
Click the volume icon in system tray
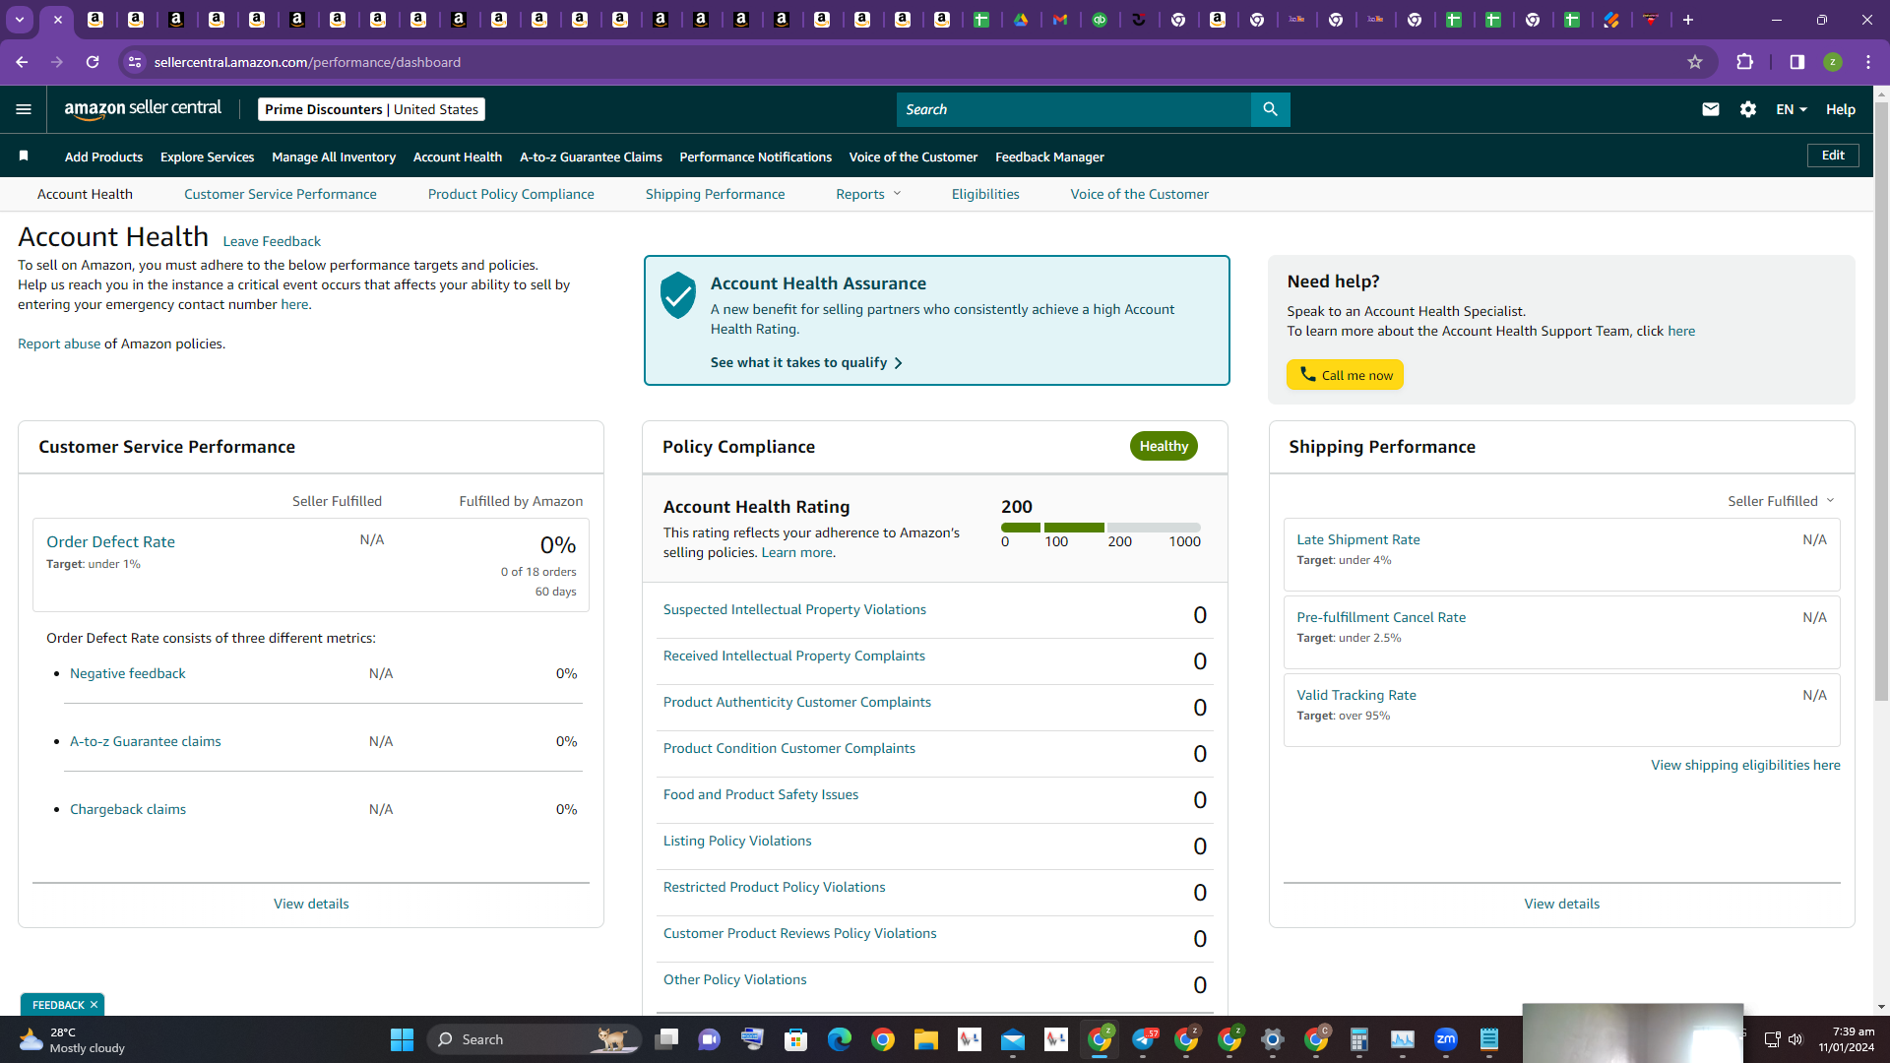[1795, 1039]
